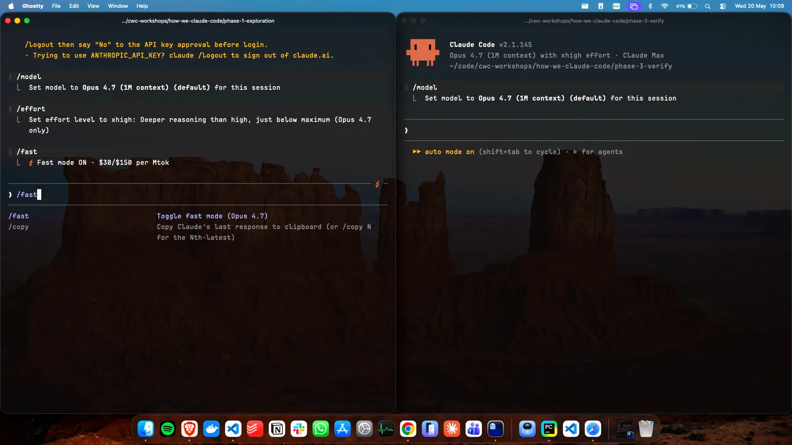Screen dimensions: 792x445
Task: Open WhatsApp from the Dock
Action: coord(321,429)
